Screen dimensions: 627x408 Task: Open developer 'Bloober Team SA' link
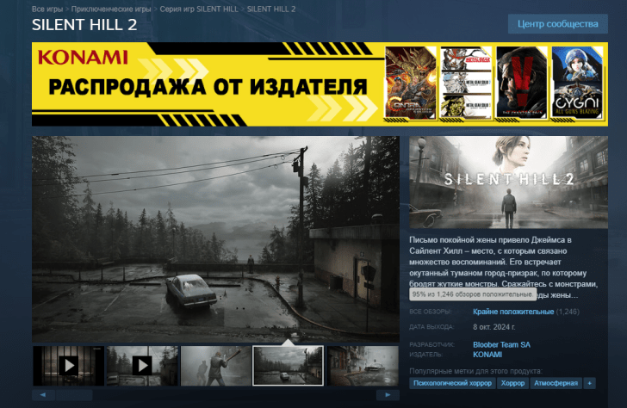tap(501, 344)
